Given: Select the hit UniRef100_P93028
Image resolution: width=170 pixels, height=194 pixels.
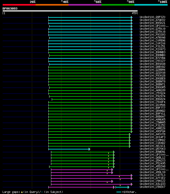Looking at the screenshot, I should pyautogui.click(x=152, y=76).
